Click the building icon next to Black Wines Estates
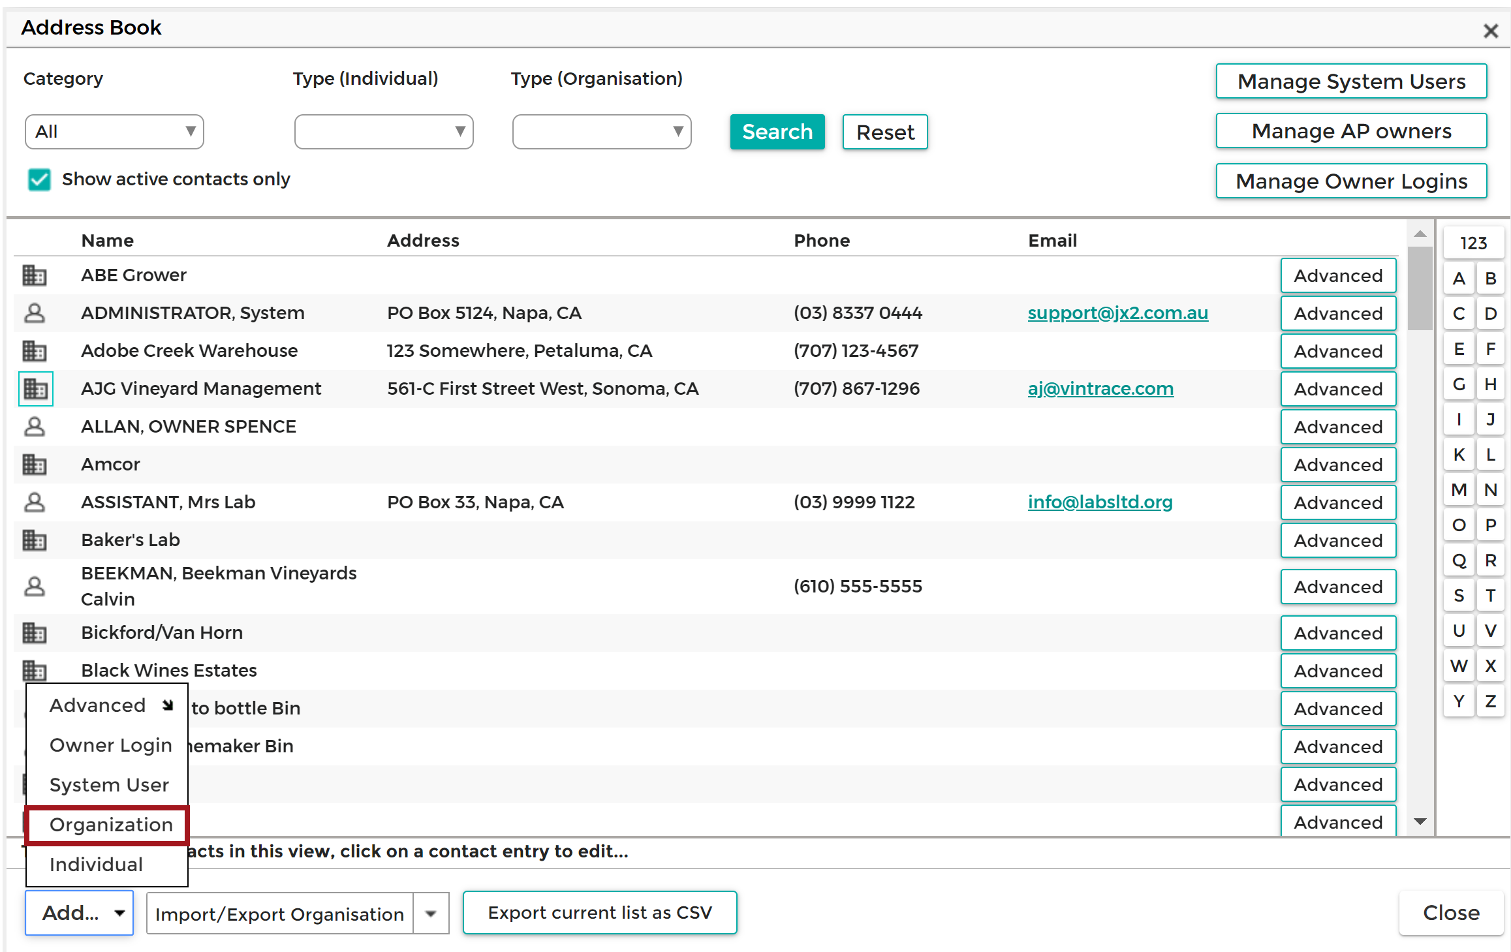 [35, 670]
